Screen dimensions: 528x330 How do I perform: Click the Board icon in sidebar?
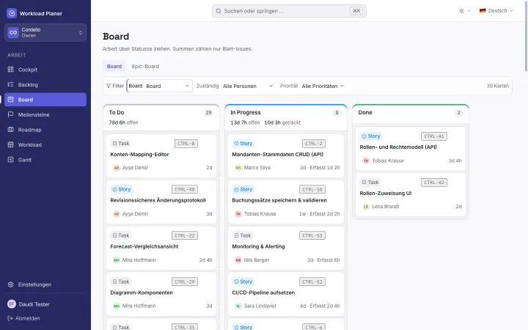[x=11, y=99]
